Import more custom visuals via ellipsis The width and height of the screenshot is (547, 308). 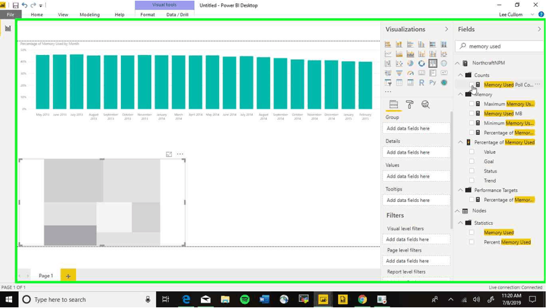pyautogui.click(x=388, y=92)
